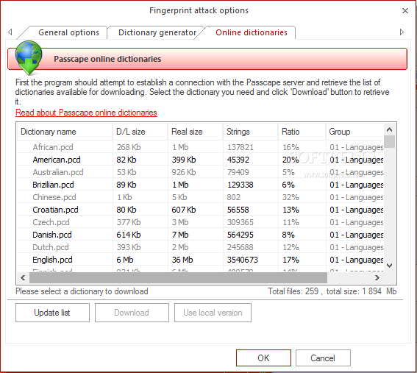Click the Cancel button

323,358
